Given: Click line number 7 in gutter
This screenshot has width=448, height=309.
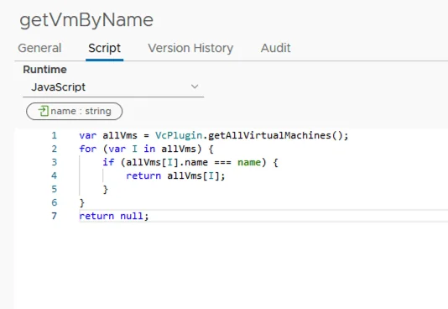Looking at the screenshot, I should click(54, 216).
